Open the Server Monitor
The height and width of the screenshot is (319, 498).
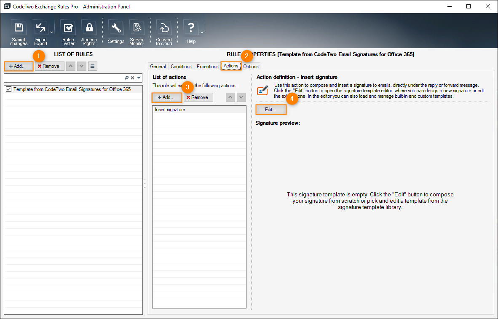[137, 33]
